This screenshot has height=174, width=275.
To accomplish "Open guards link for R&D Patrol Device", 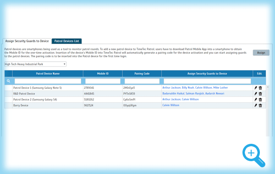I will click(x=193, y=93).
